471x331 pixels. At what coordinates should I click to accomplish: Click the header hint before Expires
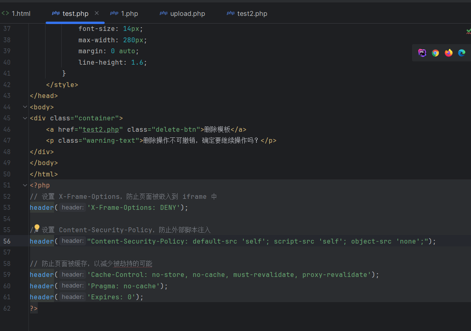[x=73, y=297]
